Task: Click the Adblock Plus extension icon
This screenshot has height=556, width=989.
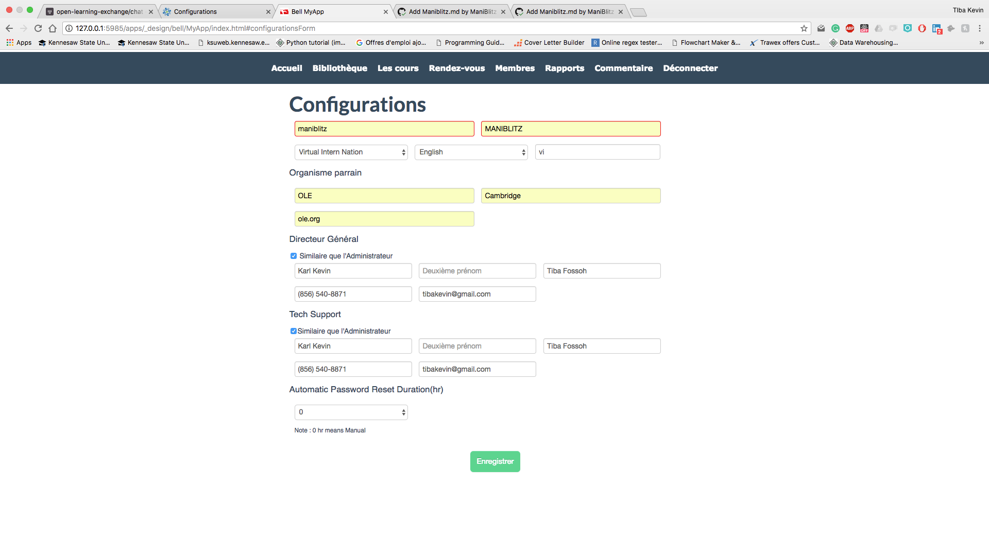Action: click(850, 28)
